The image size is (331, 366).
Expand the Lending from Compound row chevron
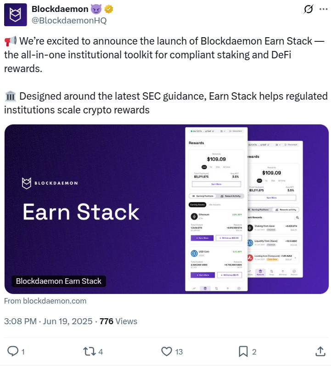295,258
